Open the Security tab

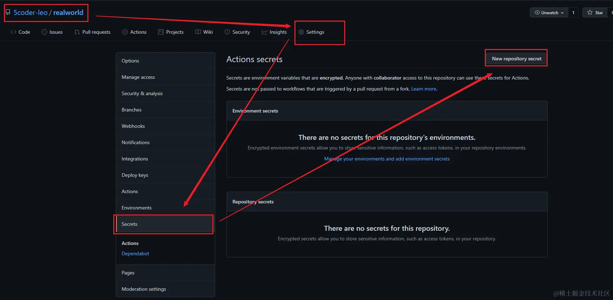[x=237, y=32]
